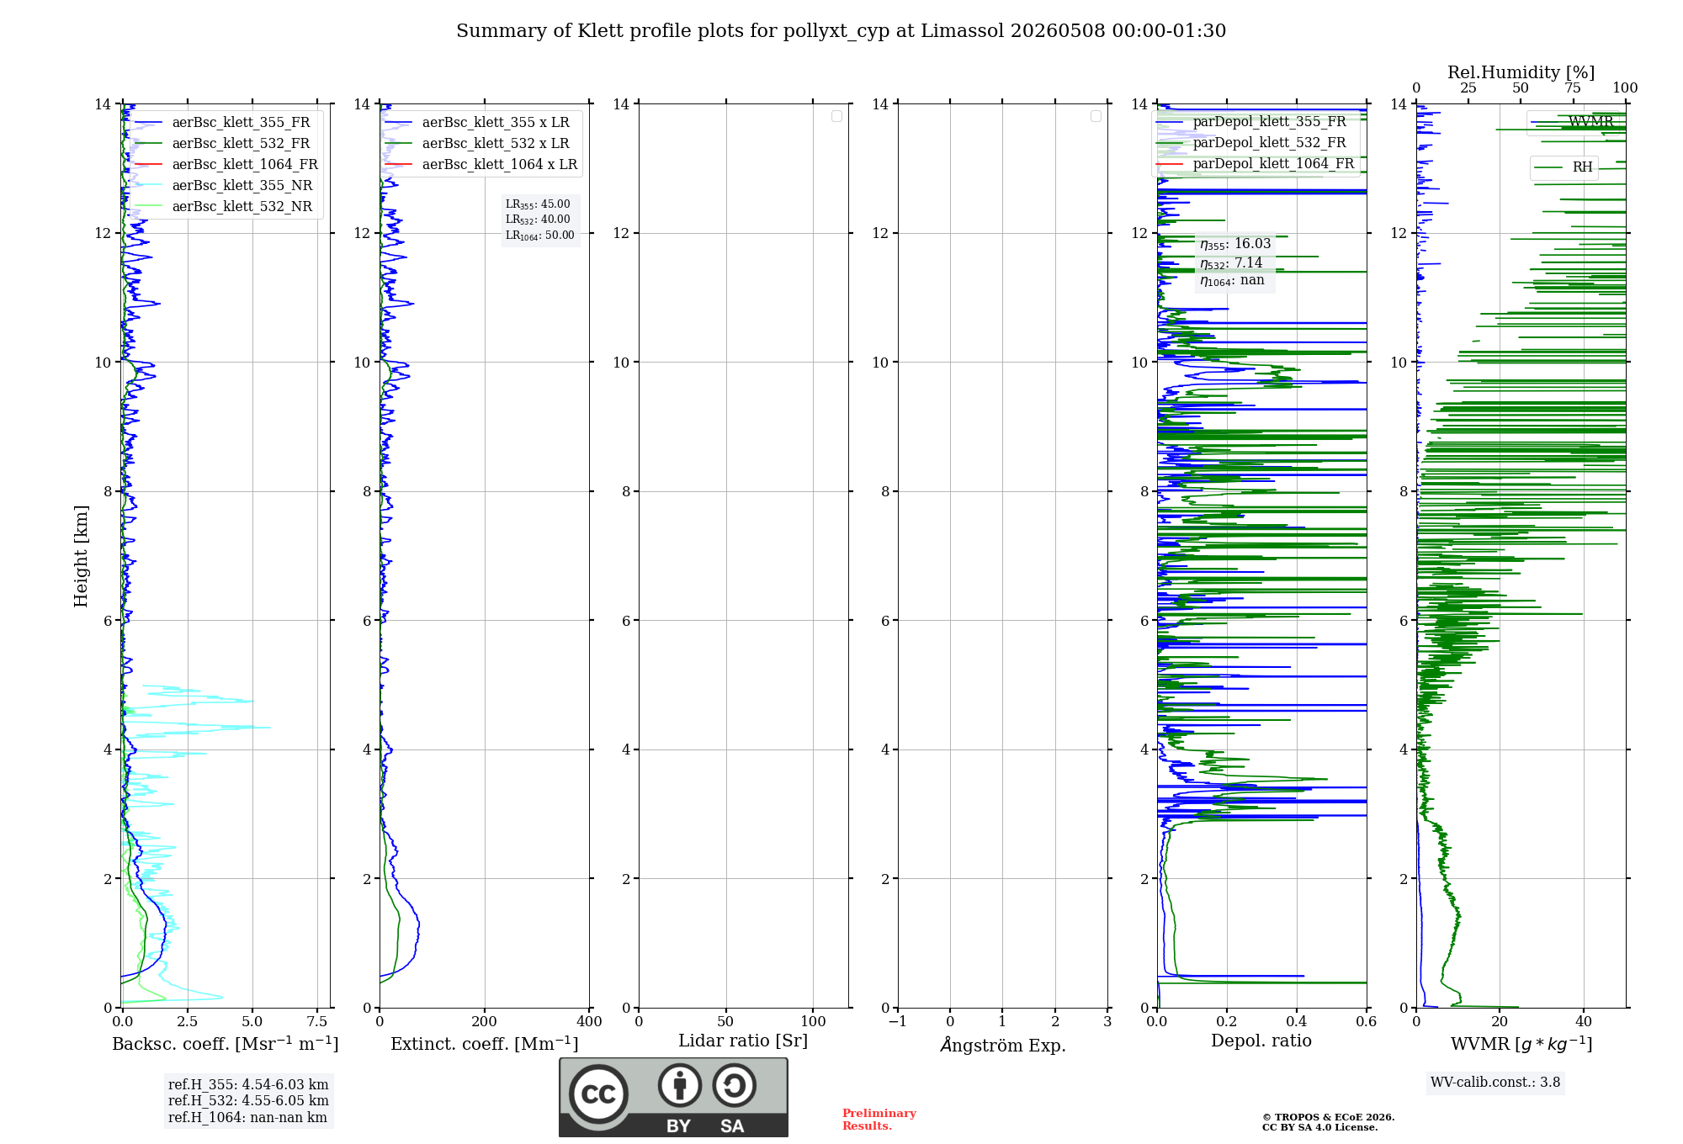This screenshot has width=1683, height=1144.
Task: Click the WV-calib.const.: 3.8 text
Action: (1495, 1083)
